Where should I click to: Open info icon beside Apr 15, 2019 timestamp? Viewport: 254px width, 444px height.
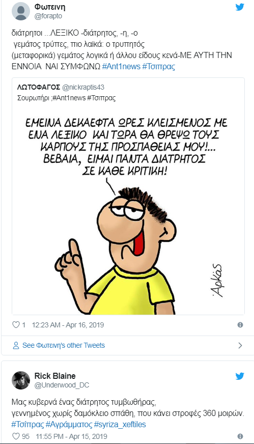(x=240, y=436)
